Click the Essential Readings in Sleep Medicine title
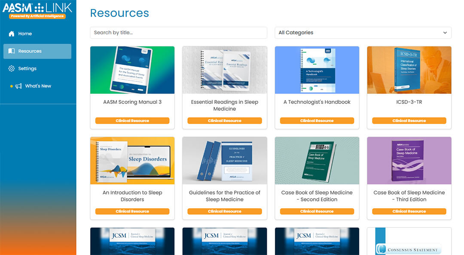The height and width of the screenshot is (255, 464). (225, 105)
